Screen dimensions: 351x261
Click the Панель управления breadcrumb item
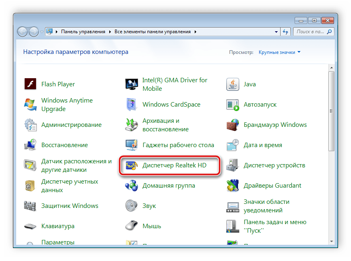coord(83,32)
